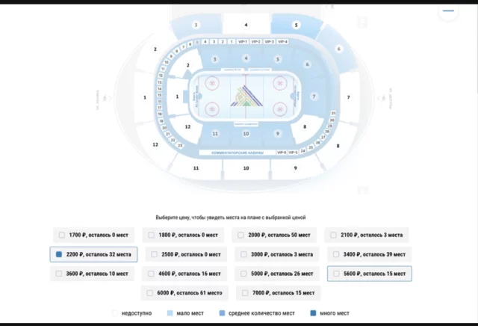The height and width of the screenshot is (326, 478).
Task: Click the 'среднее количество мест' legend swatch
Action: (x=223, y=313)
